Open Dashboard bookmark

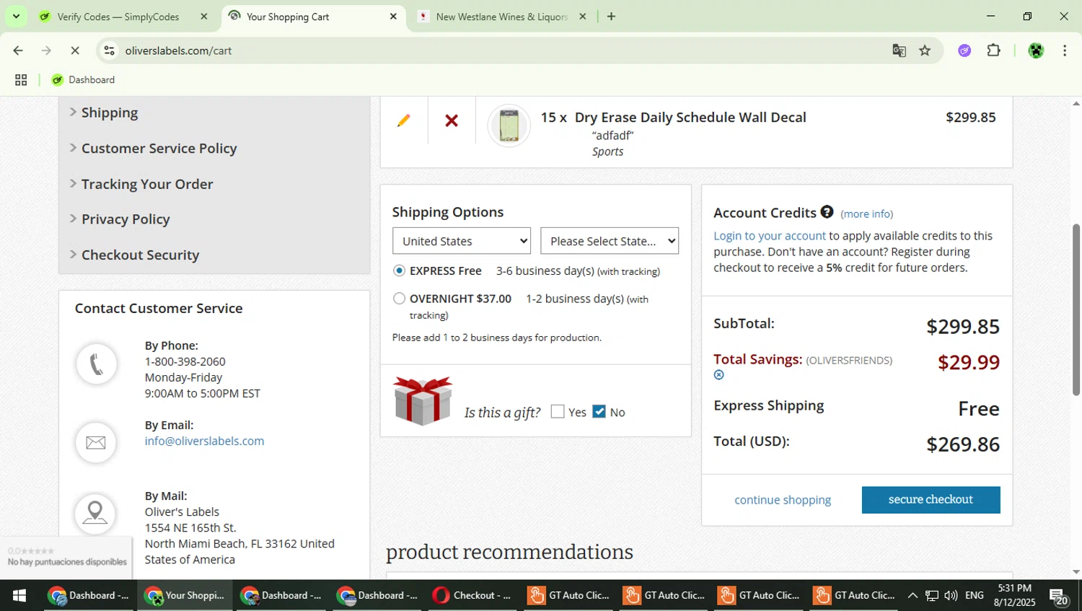[83, 80]
